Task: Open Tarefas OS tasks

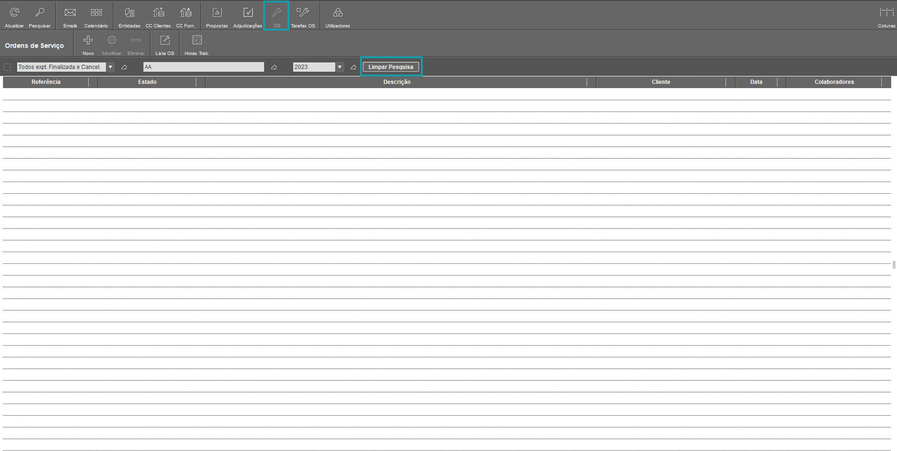Action: coord(303,16)
